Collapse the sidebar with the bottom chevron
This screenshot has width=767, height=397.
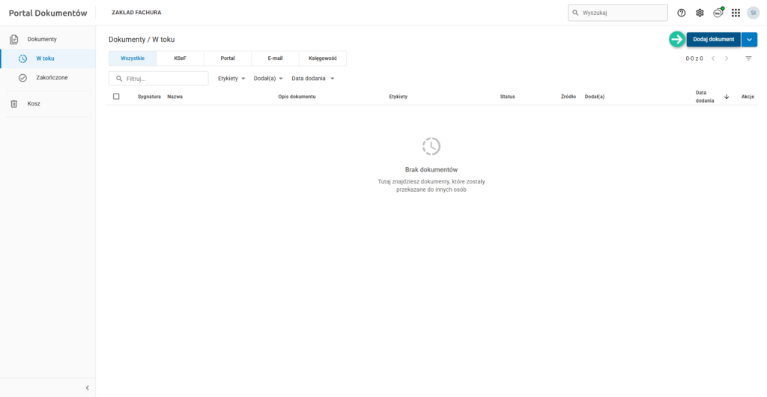87,387
